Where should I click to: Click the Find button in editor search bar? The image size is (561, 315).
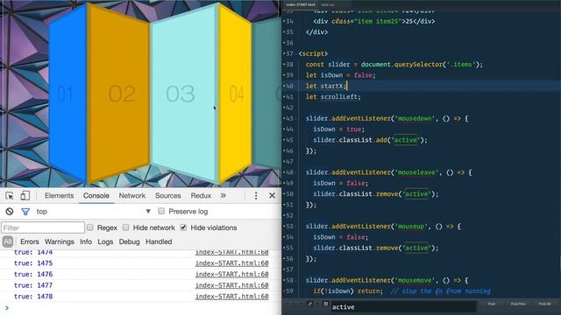[492, 304]
